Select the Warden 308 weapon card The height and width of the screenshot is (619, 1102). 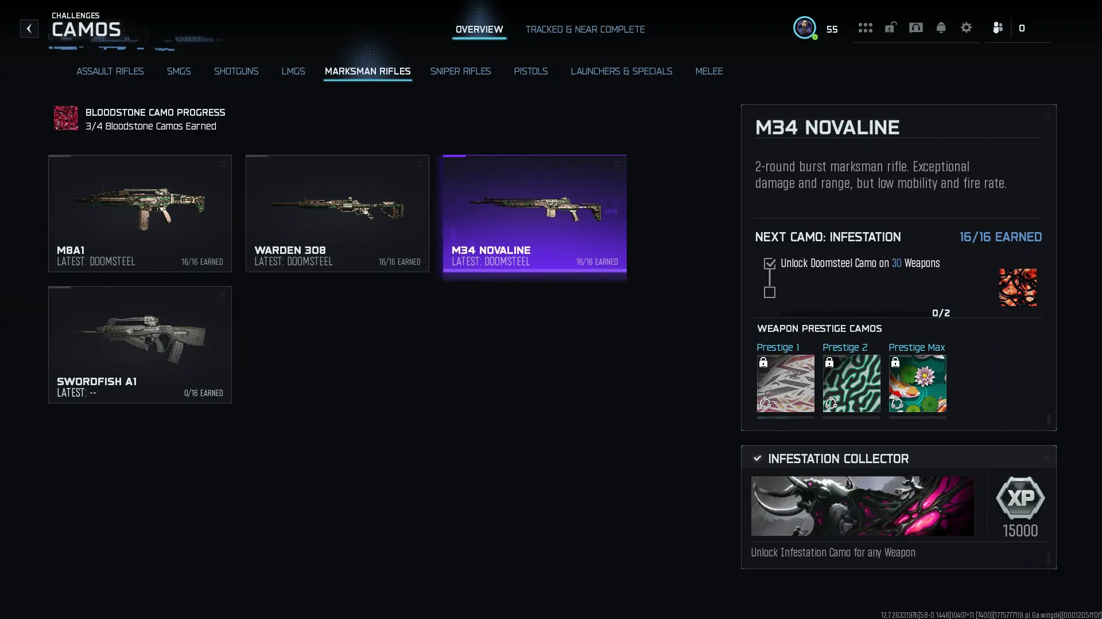337,213
